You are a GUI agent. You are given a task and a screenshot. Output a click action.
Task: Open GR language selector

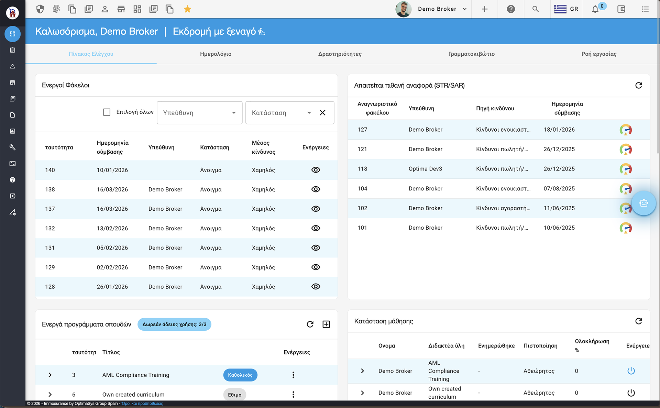(566, 9)
